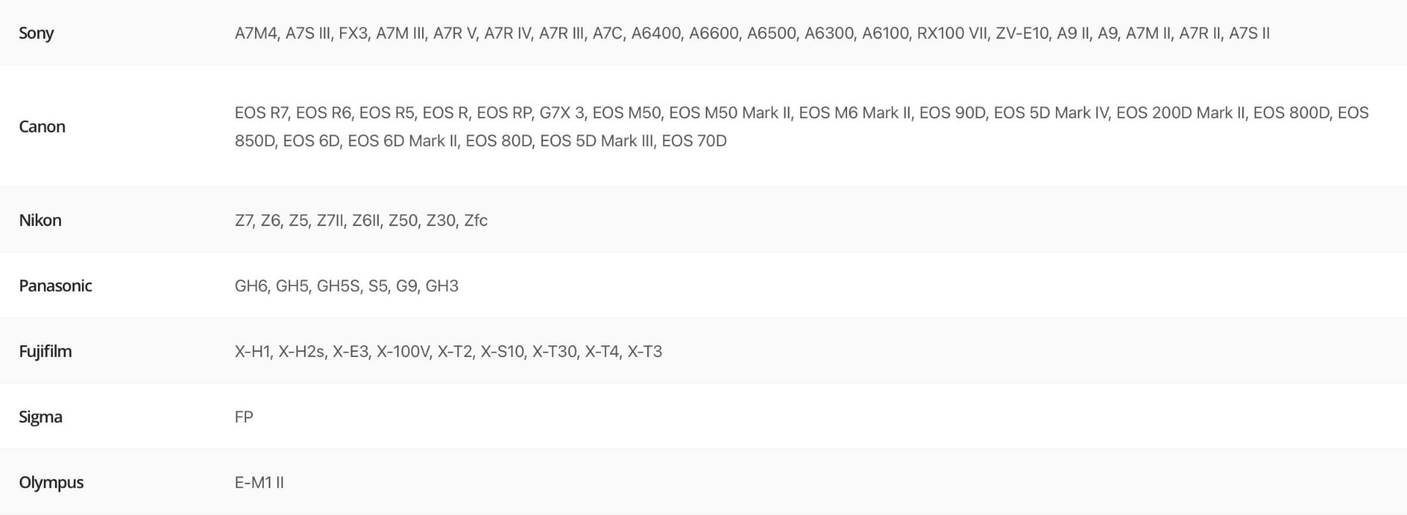1407x515 pixels.
Task: Select the G7X 3 model text
Action: (562, 113)
